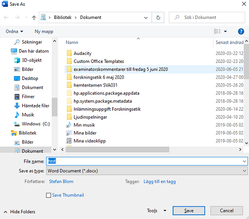Collapse the folder pane with Hide Folders
249x219 pixels.
click(x=19, y=212)
